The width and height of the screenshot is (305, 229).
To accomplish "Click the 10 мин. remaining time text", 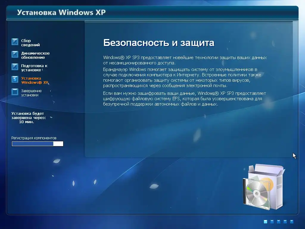I will pos(27,122).
